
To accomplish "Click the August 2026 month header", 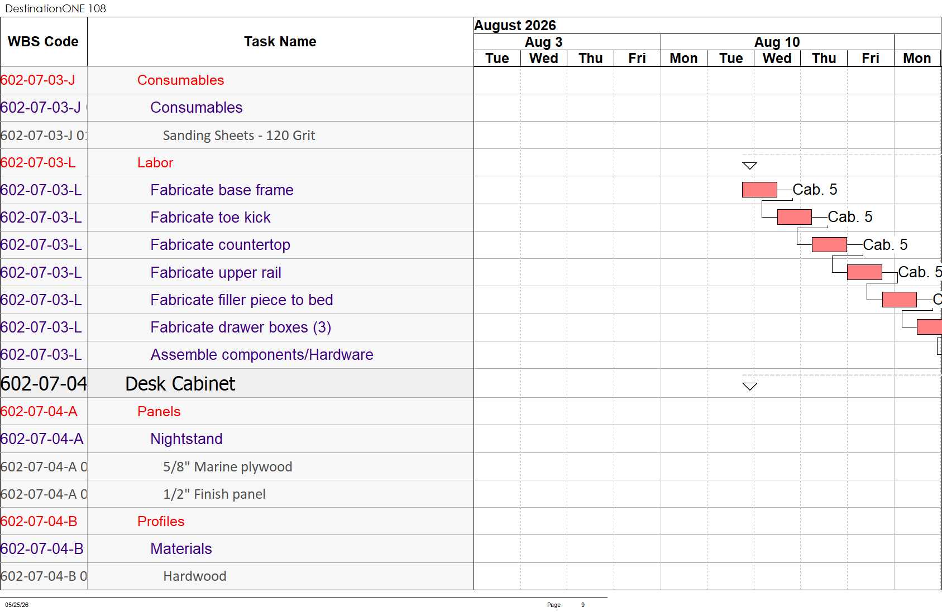I will (515, 26).
